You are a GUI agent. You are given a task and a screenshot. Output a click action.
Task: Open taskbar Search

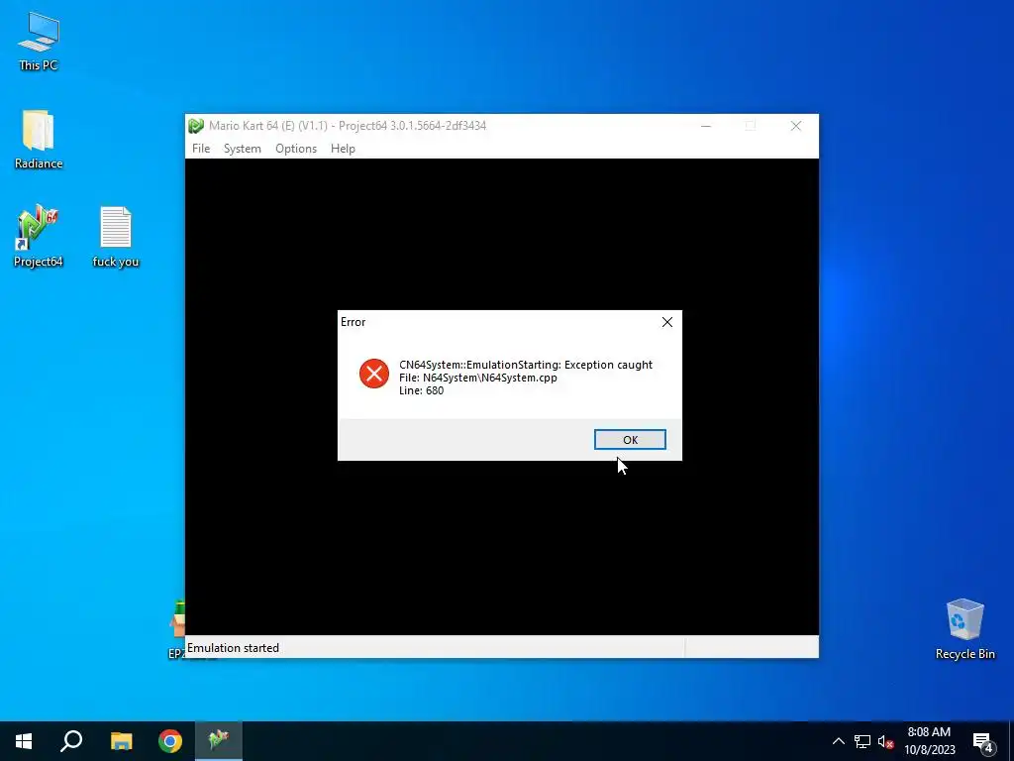(x=71, y=741)
